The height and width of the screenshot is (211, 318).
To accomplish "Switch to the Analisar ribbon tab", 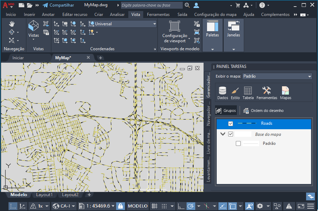I will (x=117, y=15).
